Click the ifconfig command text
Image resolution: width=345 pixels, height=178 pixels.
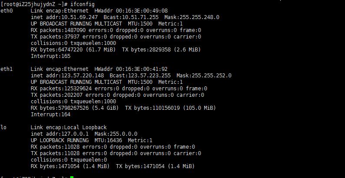(x=82, y=4)
